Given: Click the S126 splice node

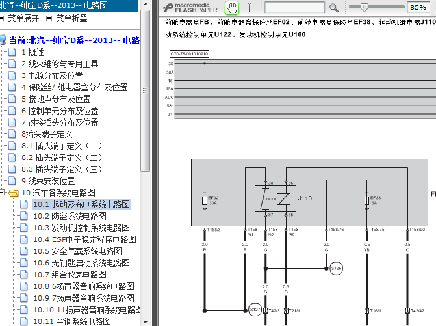Looking at the screenshot, I should point(336,268).
